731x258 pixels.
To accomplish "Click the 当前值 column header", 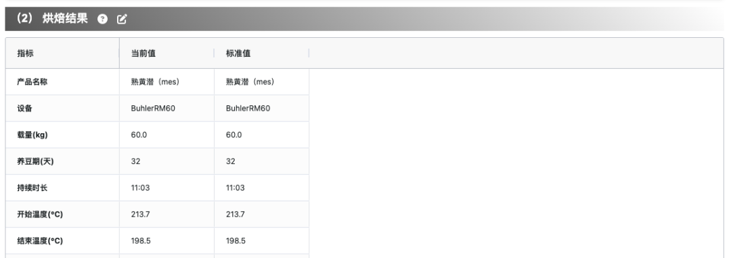I will click(143, 53).
